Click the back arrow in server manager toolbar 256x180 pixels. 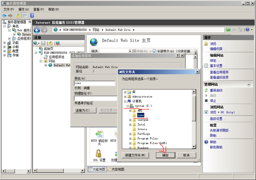[x=4, y=16]
